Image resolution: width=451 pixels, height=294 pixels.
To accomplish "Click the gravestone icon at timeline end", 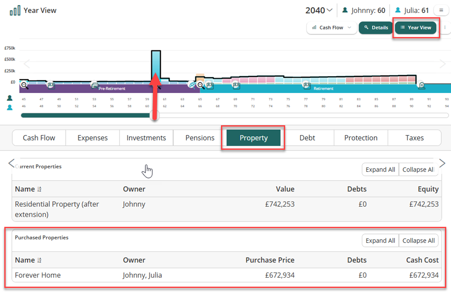I will pos(422,85).
